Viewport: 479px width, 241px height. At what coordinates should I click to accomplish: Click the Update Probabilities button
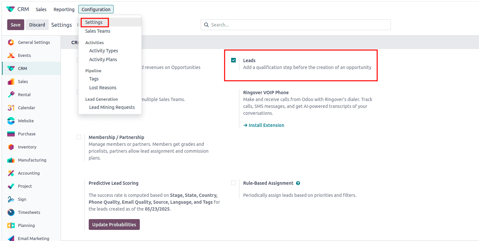click(114, 225)
